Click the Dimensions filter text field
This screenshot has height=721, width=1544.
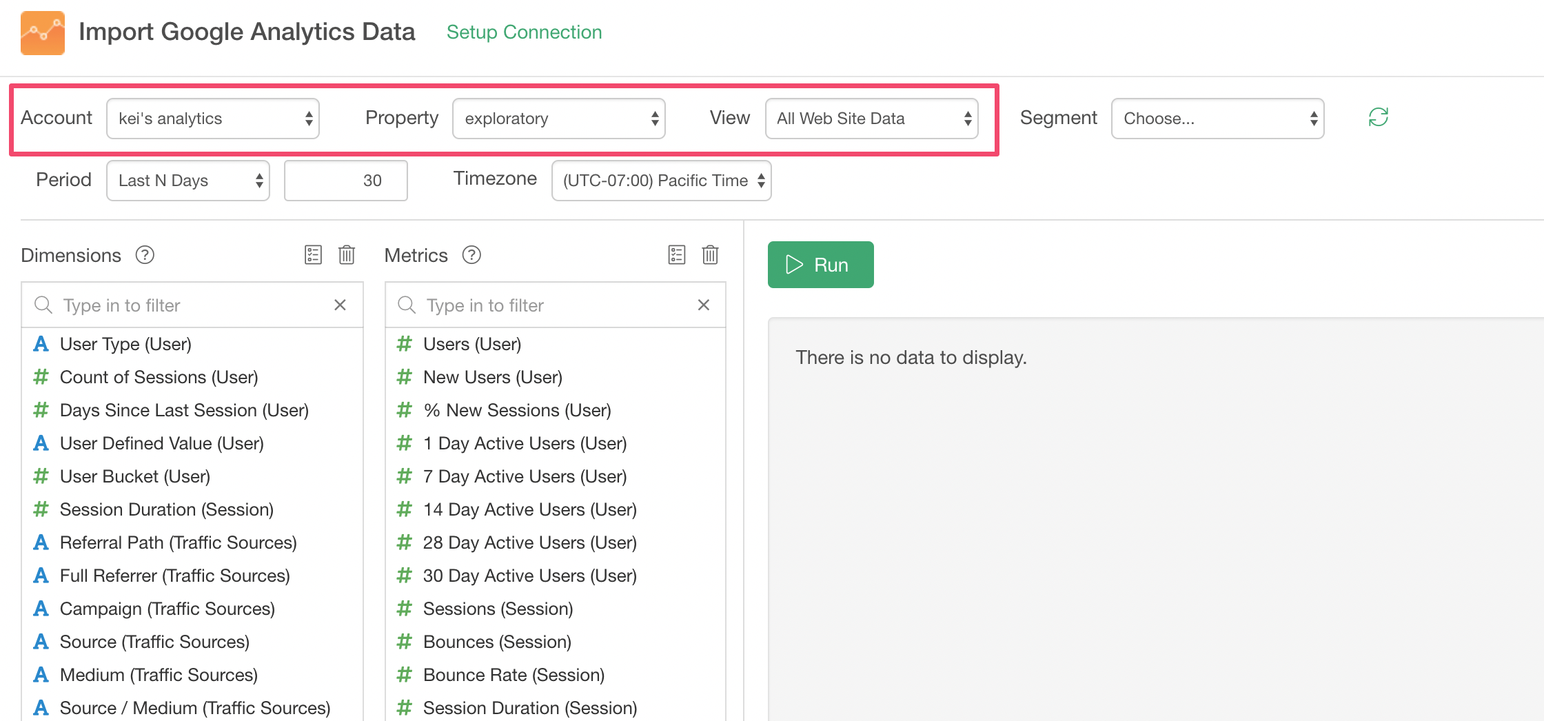pos(193,305)
